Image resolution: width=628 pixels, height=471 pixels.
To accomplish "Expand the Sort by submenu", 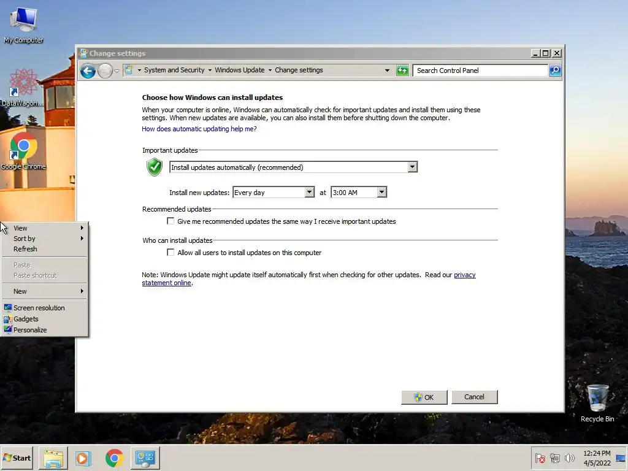I will (x=45, y=239).
